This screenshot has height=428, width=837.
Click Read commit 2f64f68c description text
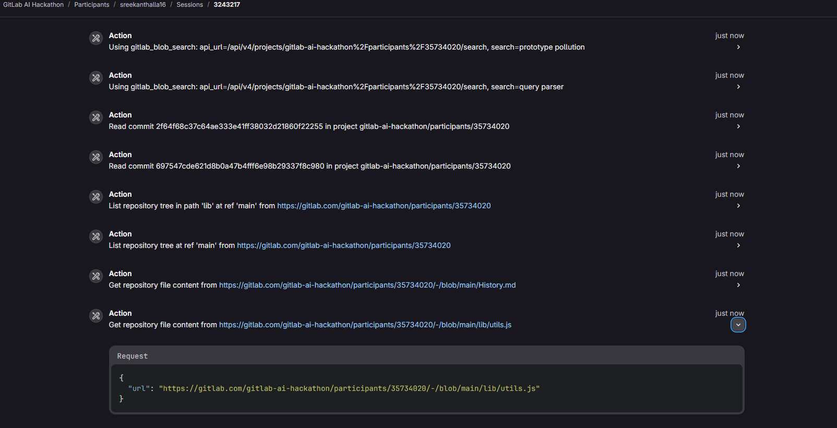pyautogui.click(x=309, y=126)
